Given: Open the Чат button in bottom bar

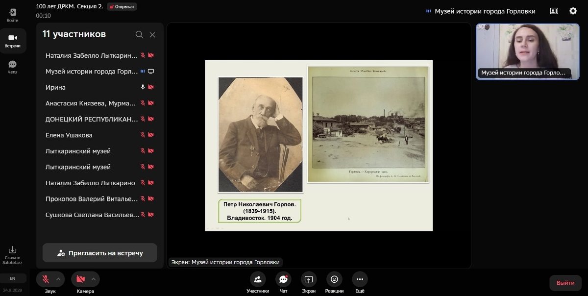Looking at the screenshot, I should [x=283, y=279].
